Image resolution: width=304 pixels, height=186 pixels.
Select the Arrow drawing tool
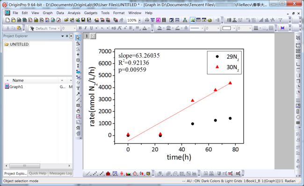[78, 94]
